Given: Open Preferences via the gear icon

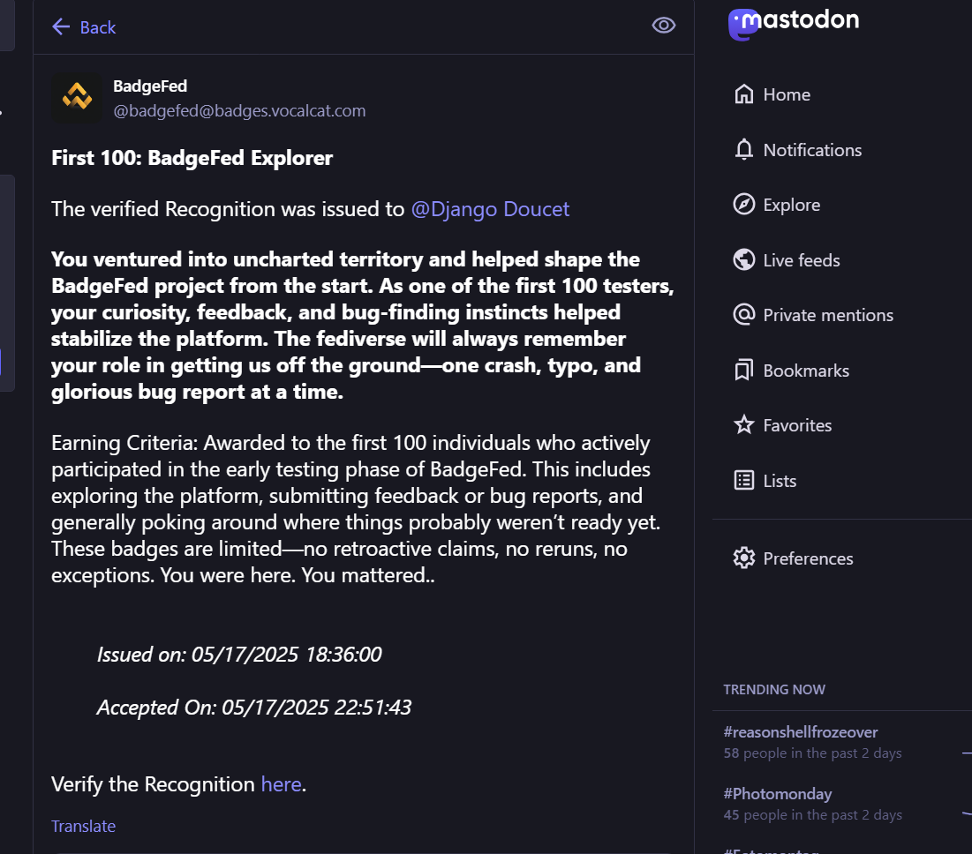Looking at the screenshot, I should pyautogui.click(x=743, y=558).
